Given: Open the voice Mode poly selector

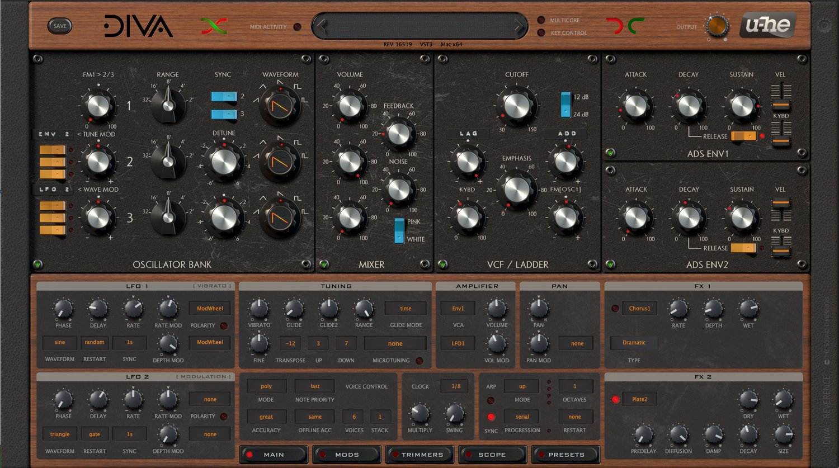Looking at the screenshot, I should coord(266,386).
